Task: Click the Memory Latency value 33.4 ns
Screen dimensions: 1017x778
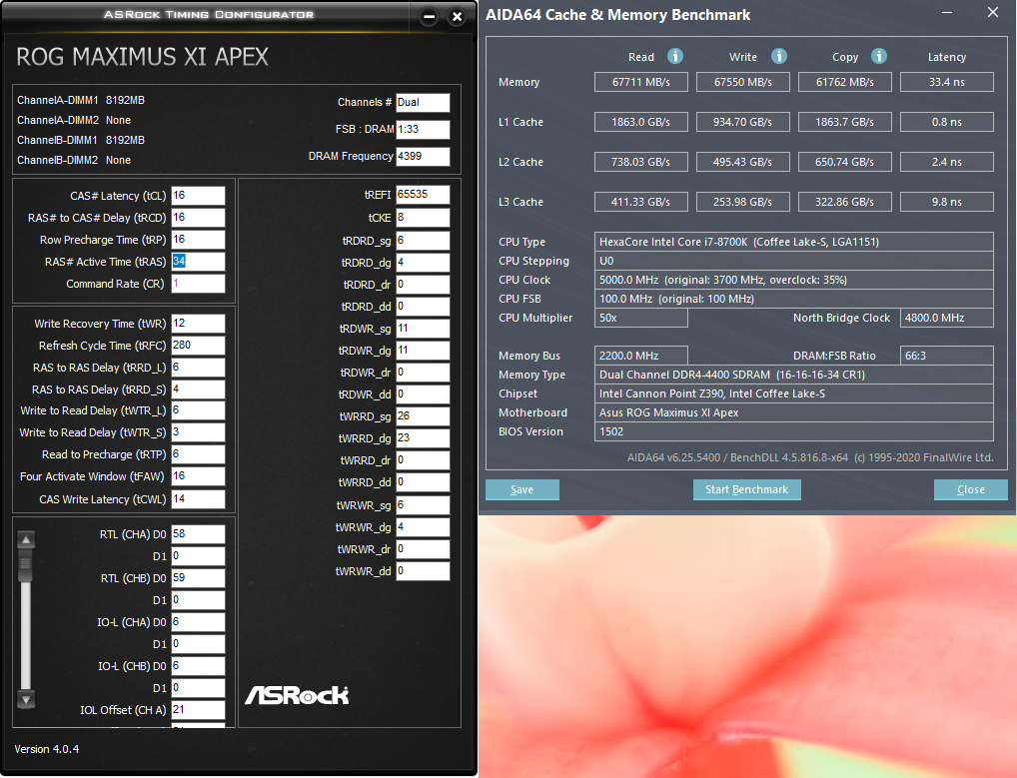Action: point(947,82)
